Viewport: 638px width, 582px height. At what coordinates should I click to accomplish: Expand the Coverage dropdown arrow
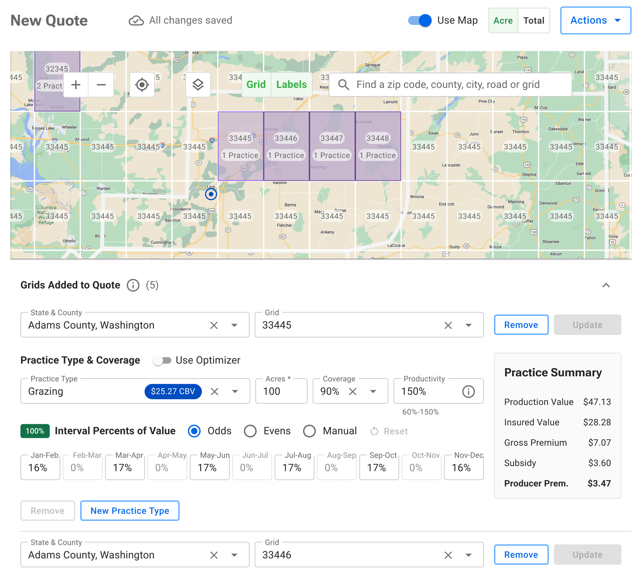pos(373,392)
